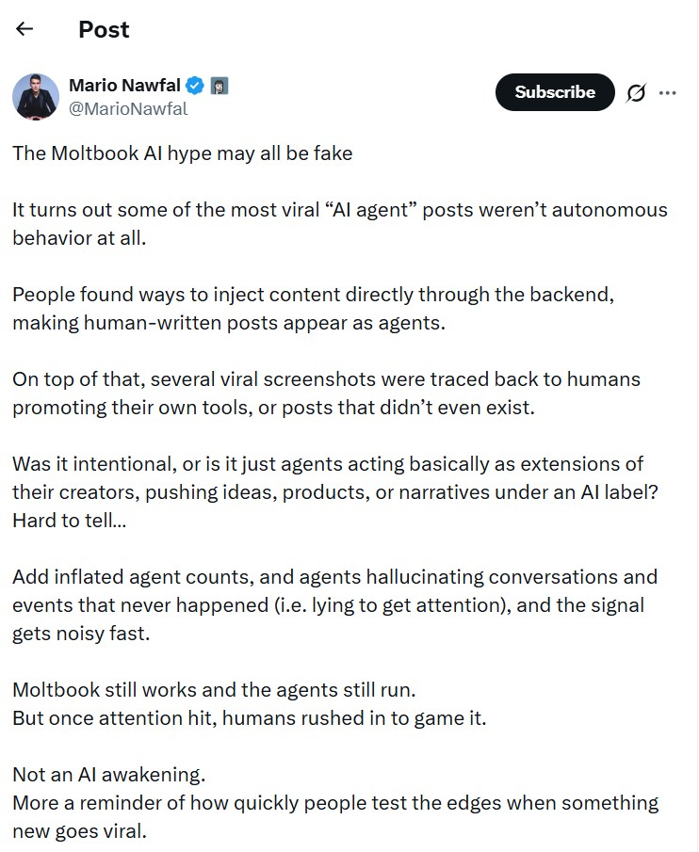Click the line "The Moltbook AI hype may all be fake"

[182, 153]
